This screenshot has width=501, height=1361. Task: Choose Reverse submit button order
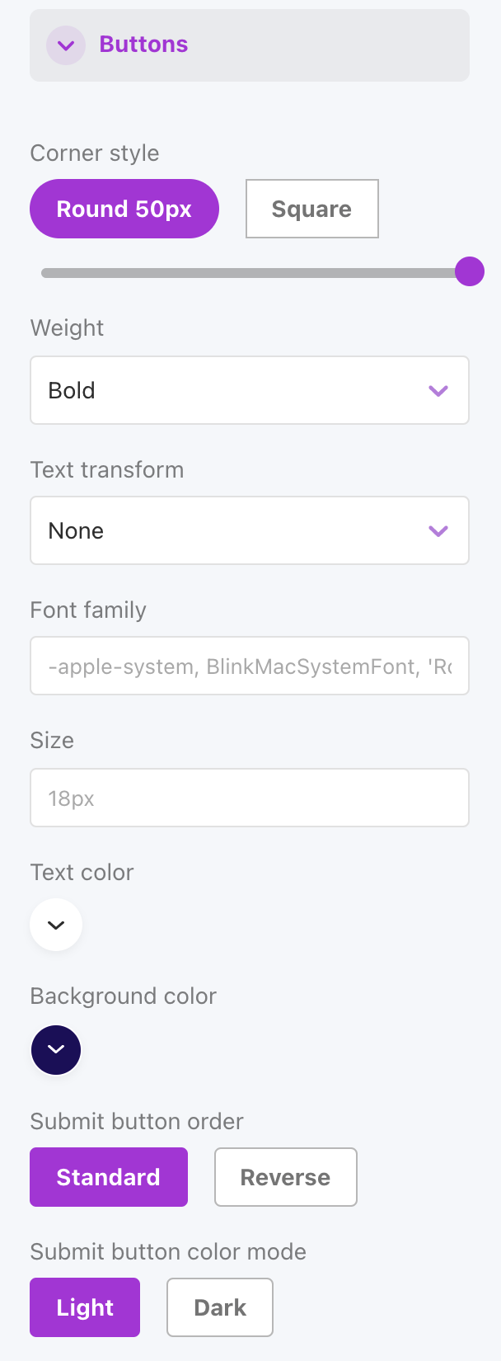tap(285, 1177)
